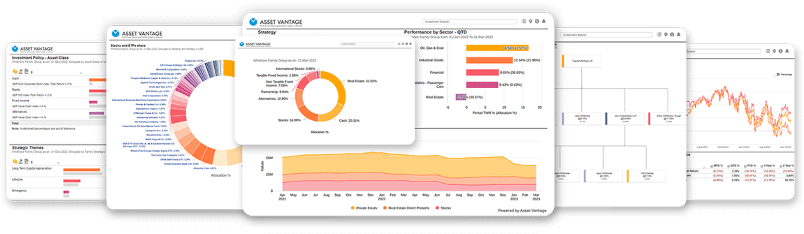The width and height of the screenshot is (804, 234).
Task: Select the middle-row Jack Whitmore node
Action: coord(581,119)
